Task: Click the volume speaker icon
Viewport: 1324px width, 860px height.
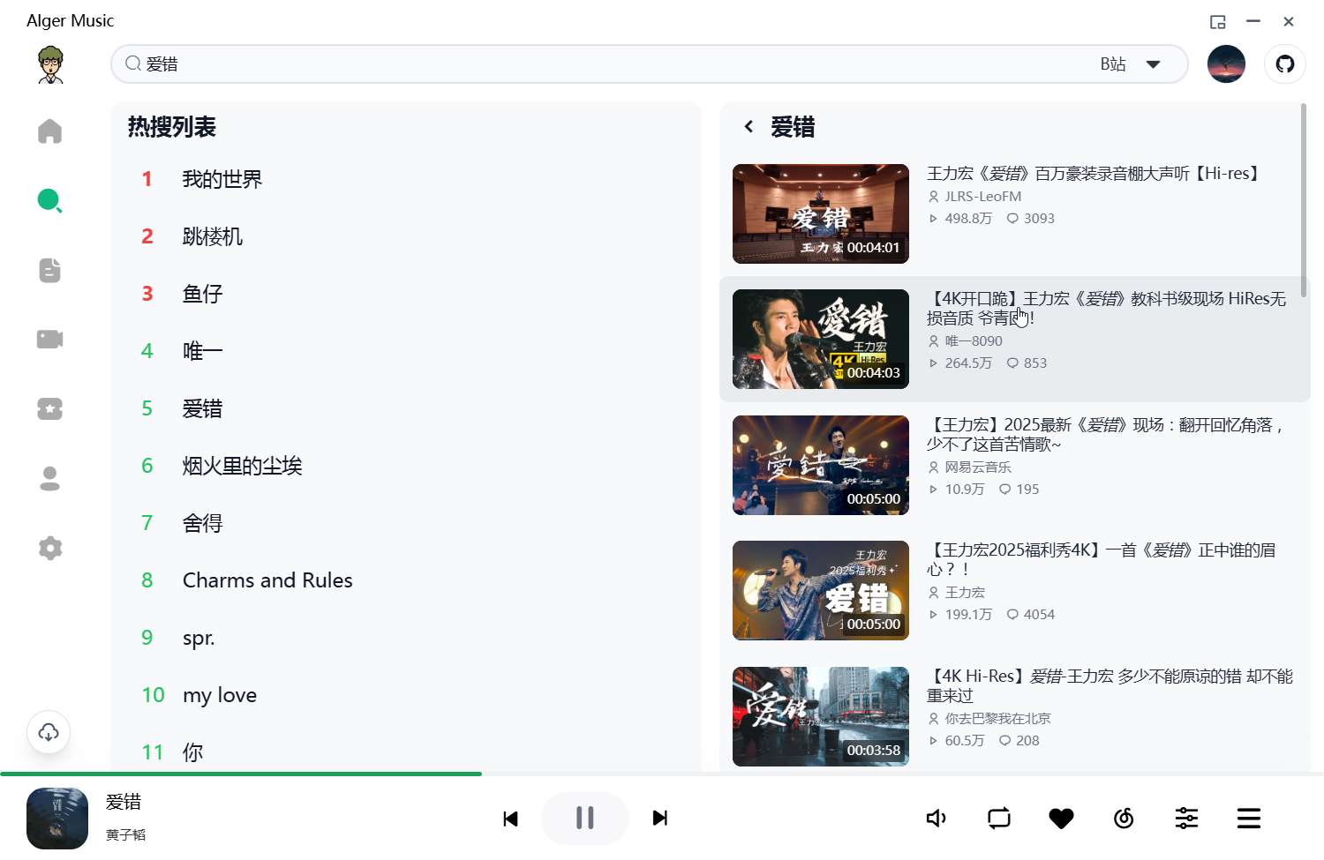Action: pos(937,819)
